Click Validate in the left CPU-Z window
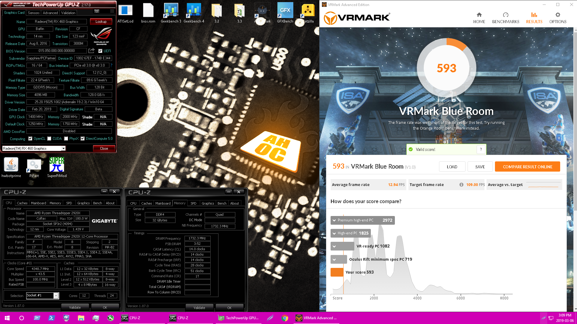577x324 pixels. coord(75,307)
